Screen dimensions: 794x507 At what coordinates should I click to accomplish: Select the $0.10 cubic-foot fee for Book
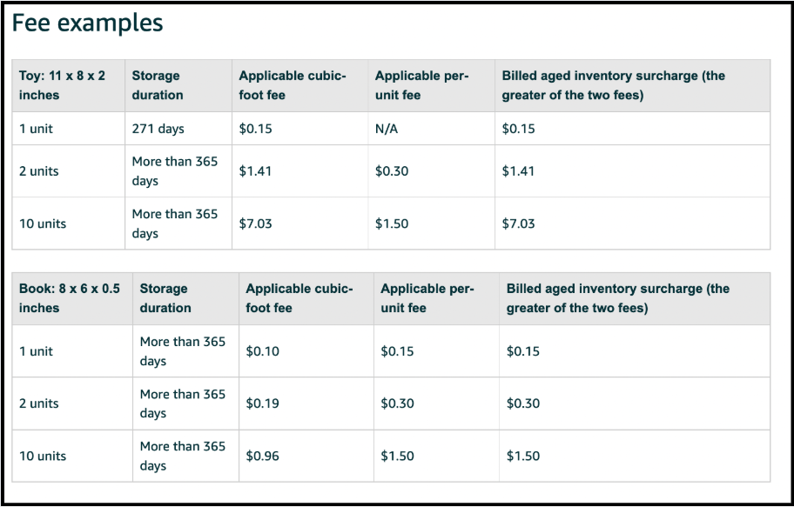pos(262,351)
